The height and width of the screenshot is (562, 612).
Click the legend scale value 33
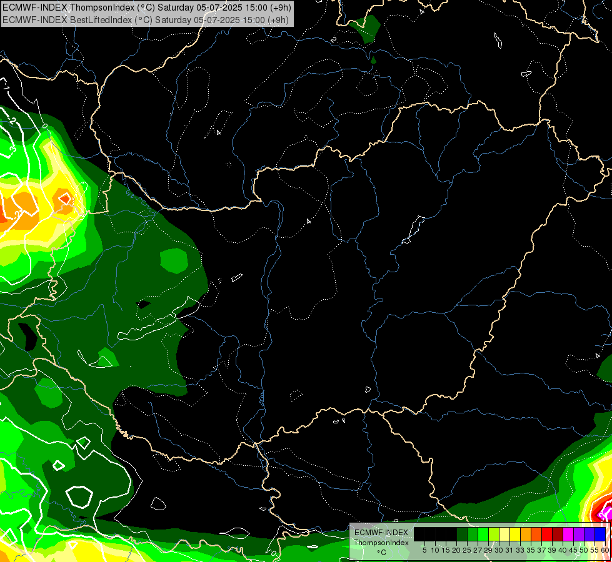520,550
